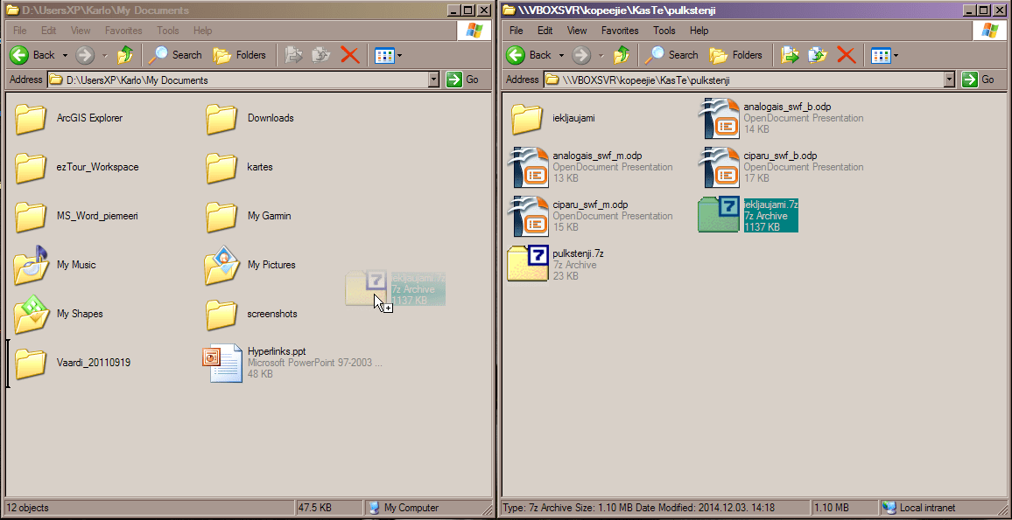Open Edit menu in My Documents window
The height and width of the screenshot is (520, 1012).
point(49,31)
